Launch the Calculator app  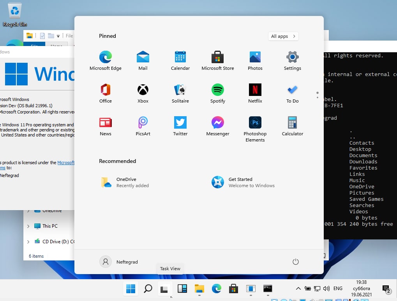pos(293,126)
